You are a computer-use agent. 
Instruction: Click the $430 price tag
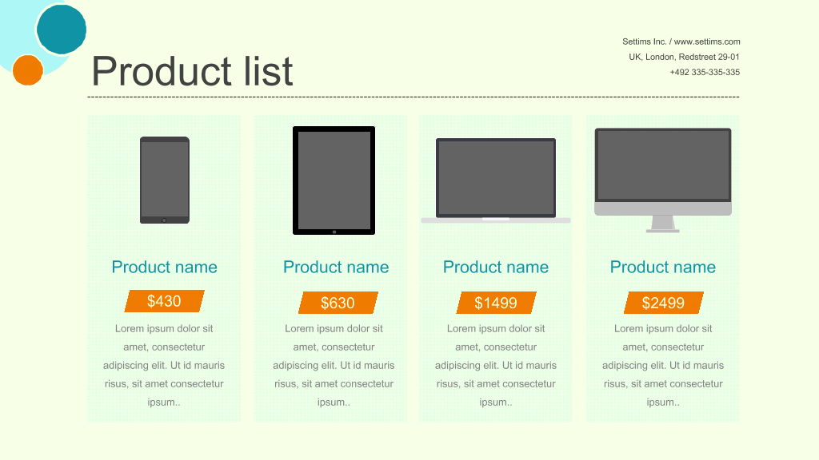(x=164, y=301)
